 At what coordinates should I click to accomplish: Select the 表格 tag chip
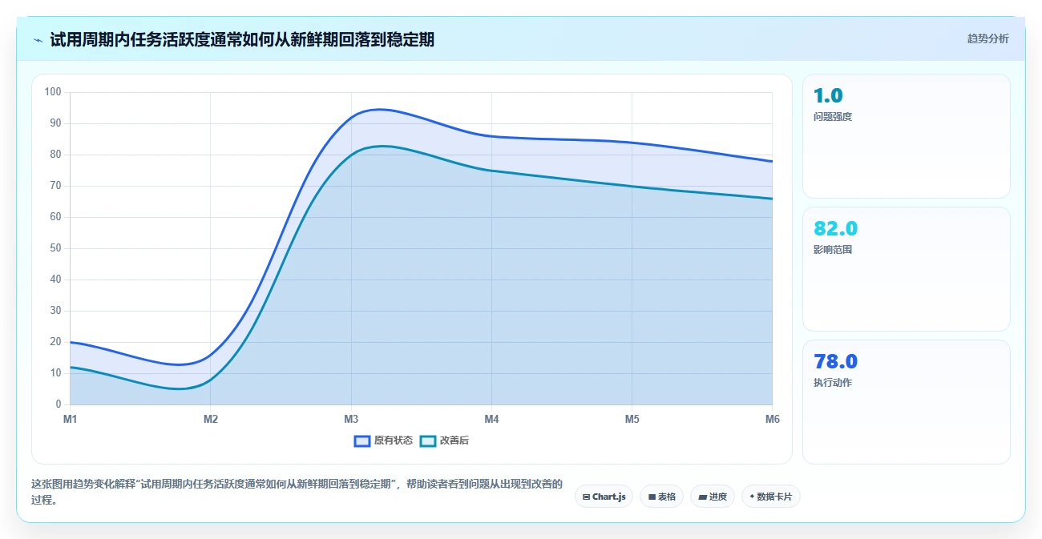click(x=661, y=497)
